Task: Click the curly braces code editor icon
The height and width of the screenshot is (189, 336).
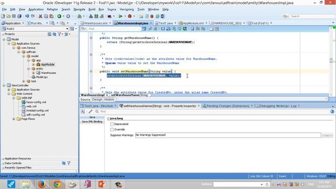Action: pos(163,29)
